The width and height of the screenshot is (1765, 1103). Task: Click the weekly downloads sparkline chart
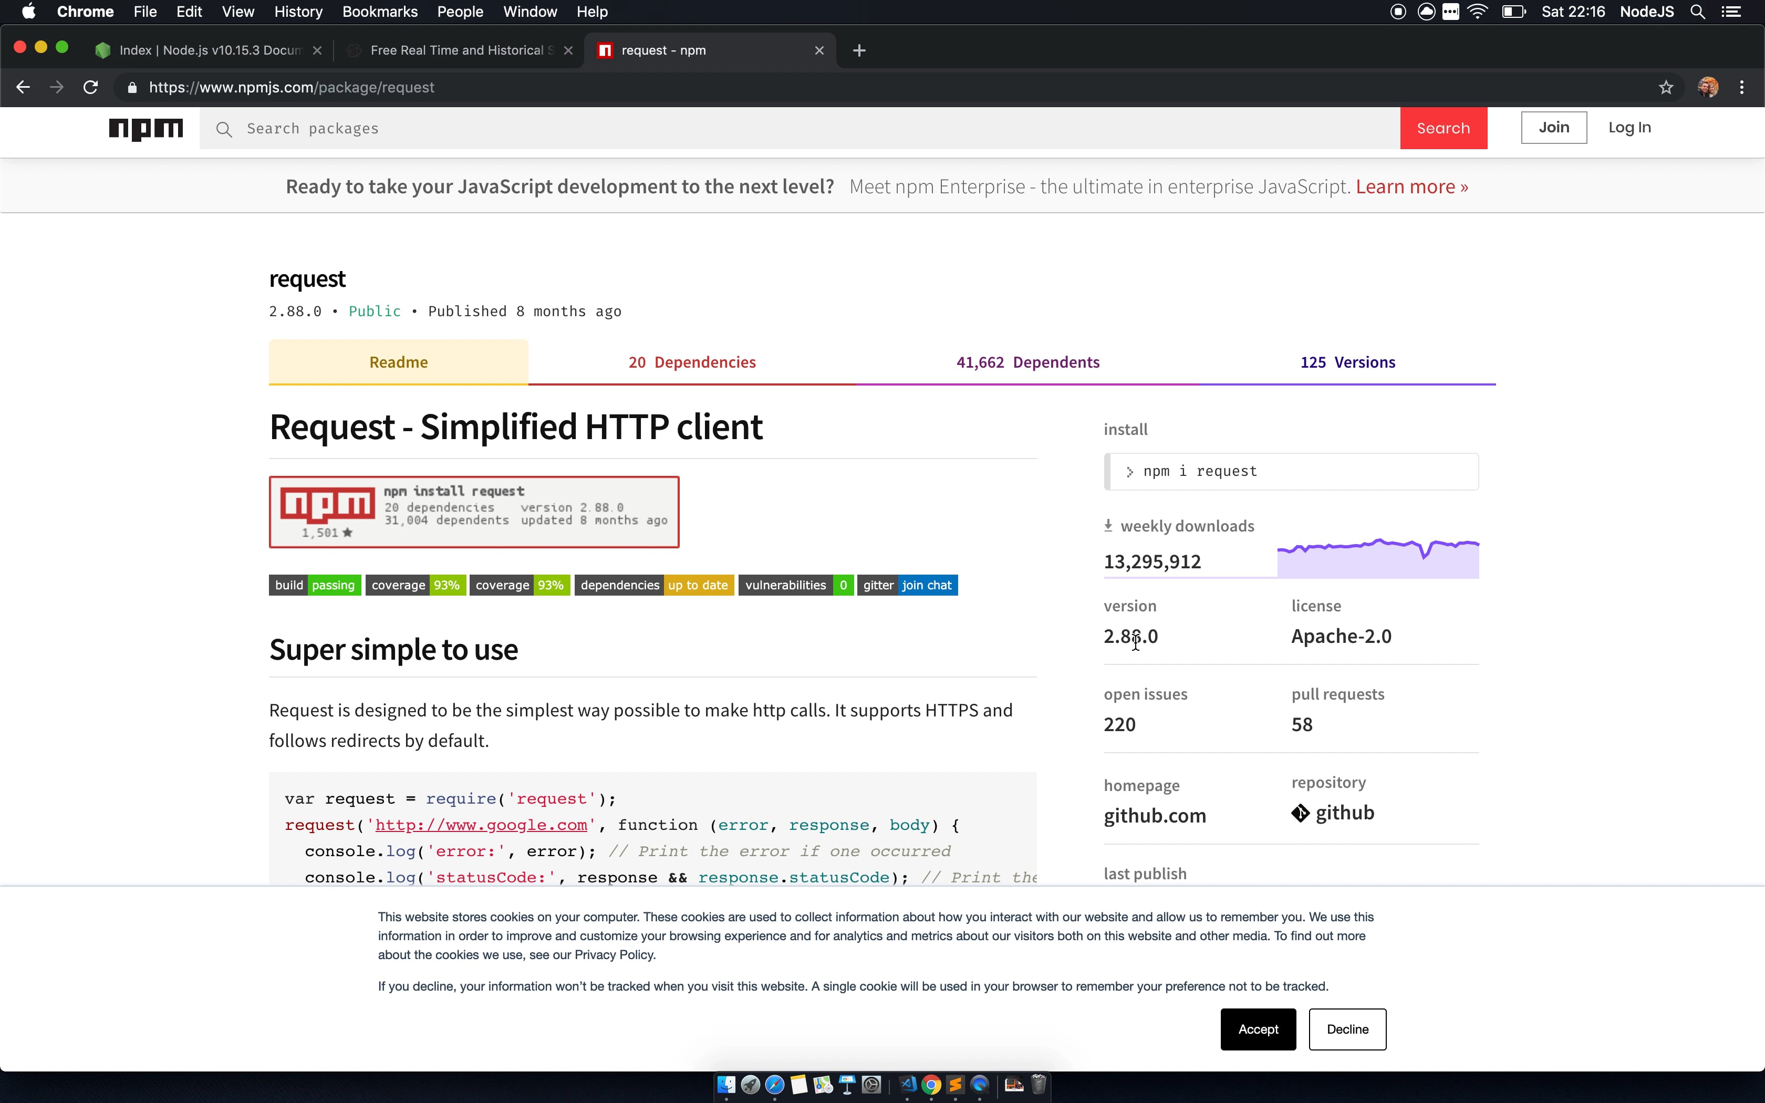(x=1378, y=558)
